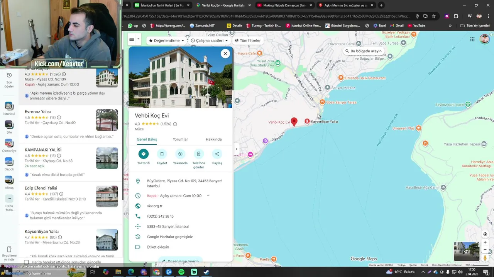The image size is (494, 277).
Task: Select the KAMPANAKI YALISI result
Action: click(71, 162)
